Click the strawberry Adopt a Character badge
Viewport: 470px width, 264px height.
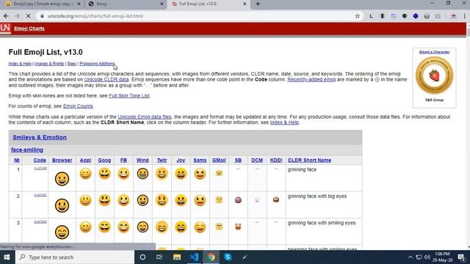coord(434,76)
